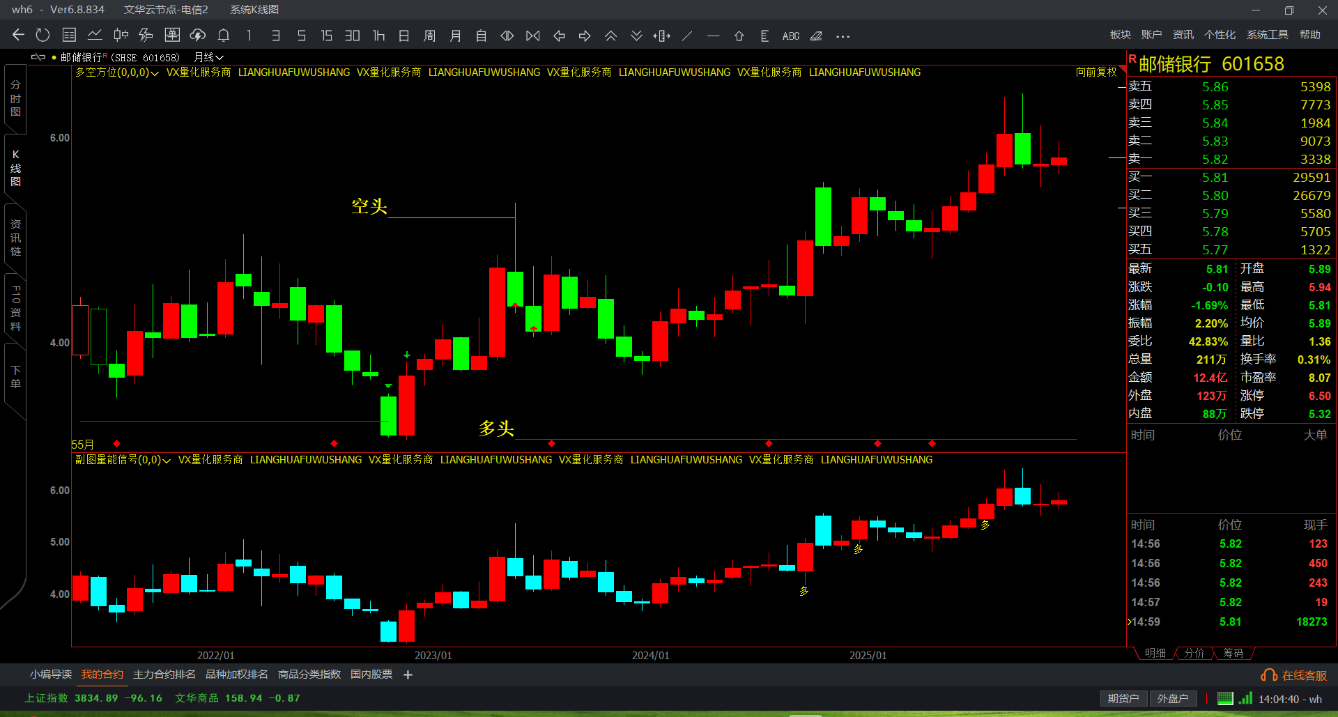Select the eraser tool in toolbar
The image size is (1338, 717).
click(x=816, y=36)
